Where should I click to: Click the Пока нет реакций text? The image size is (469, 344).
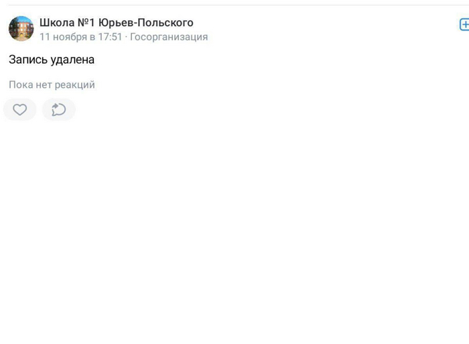[x=52, y=85]
